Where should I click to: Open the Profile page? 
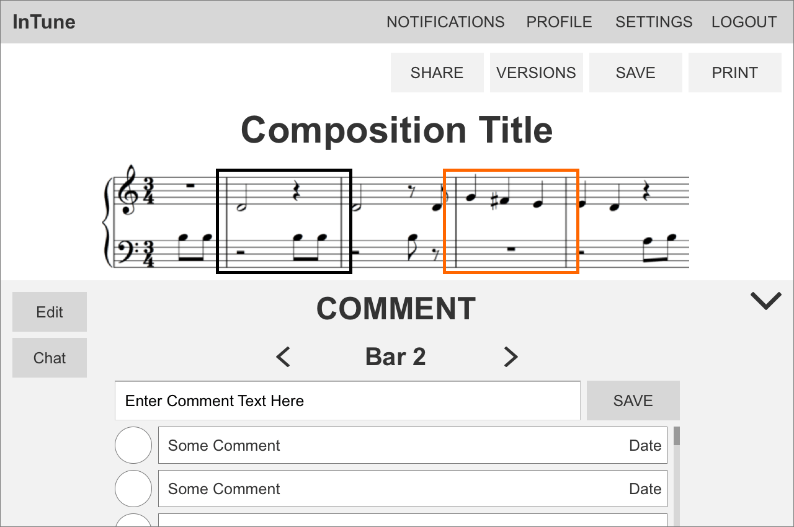pyautogui.click(x=559, y=22)
